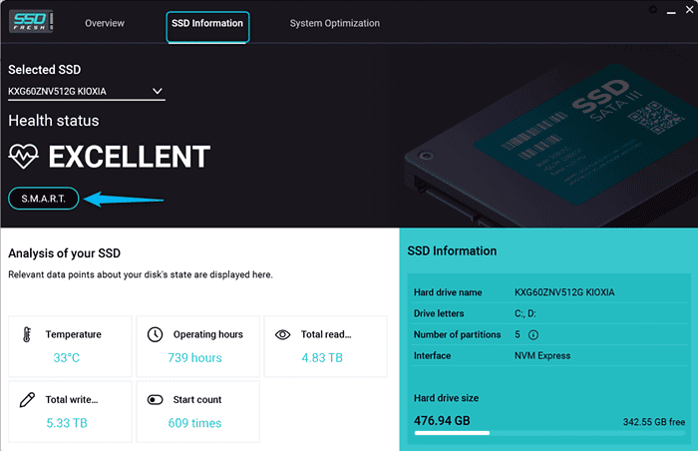This screenshot has height=451, width=698.
Task: Select the SSD Information tab
Action: [x=207, y=23]
